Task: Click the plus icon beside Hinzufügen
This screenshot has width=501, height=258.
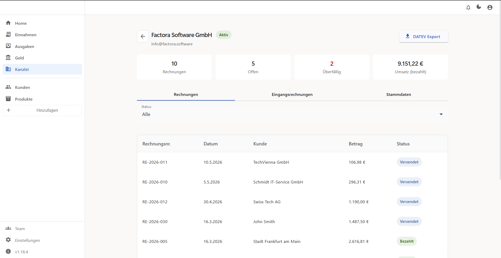Action: pyautogui.click(x=8, y=110)
